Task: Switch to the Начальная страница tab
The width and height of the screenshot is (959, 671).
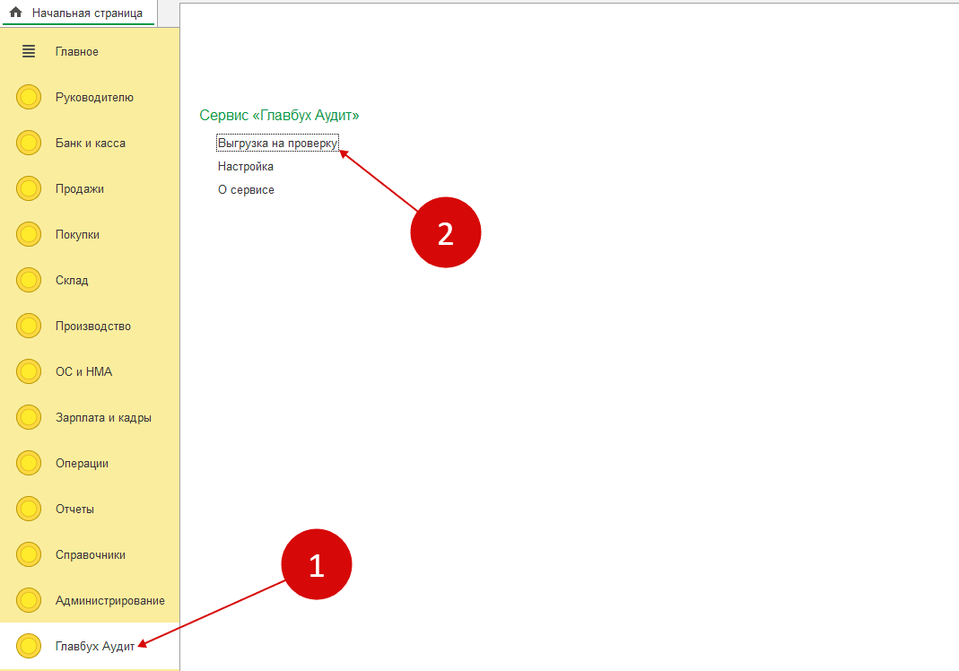Action: click(86, 13)
